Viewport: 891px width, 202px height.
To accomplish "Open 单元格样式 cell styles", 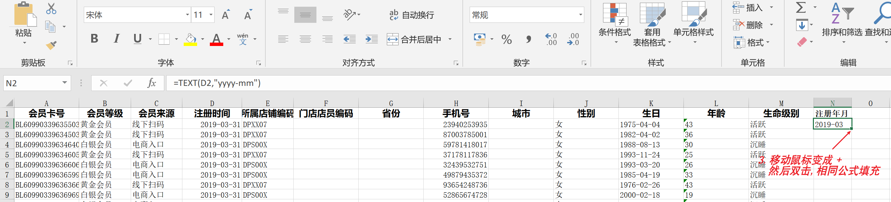I will pyautogui.click(x=694, y=23).
